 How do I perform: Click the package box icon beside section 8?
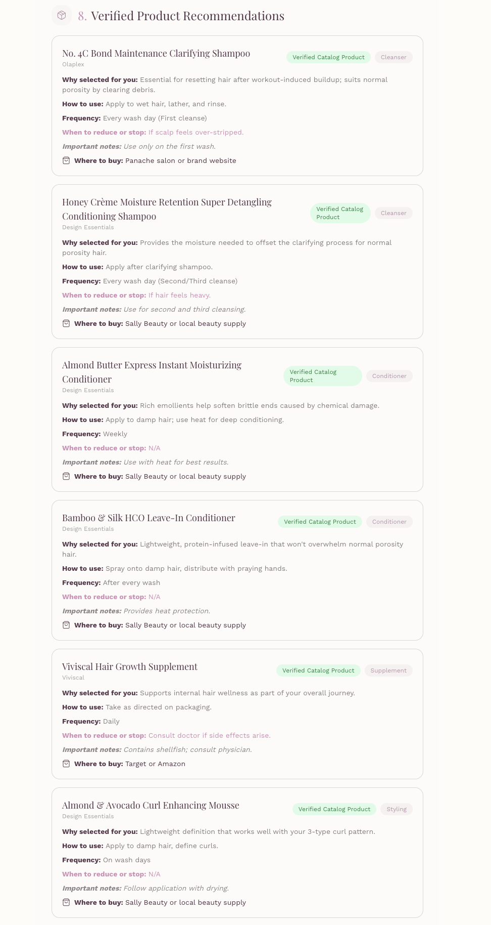[62, 15]
